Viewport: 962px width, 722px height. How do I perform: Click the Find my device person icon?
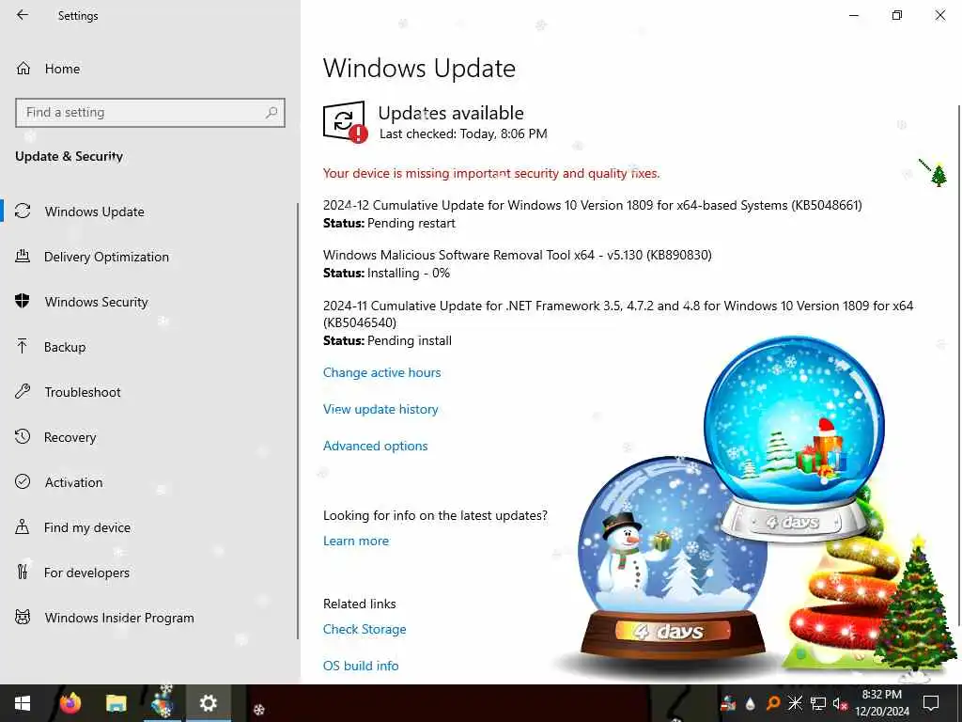coord(23,527)
